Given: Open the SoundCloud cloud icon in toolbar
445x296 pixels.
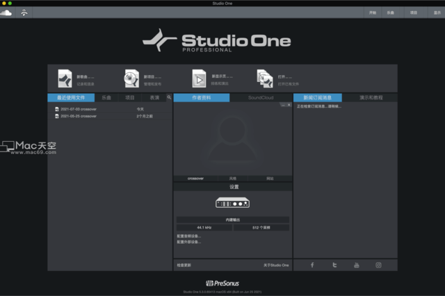Looking at the screenshot, I should tap(6, 13).
